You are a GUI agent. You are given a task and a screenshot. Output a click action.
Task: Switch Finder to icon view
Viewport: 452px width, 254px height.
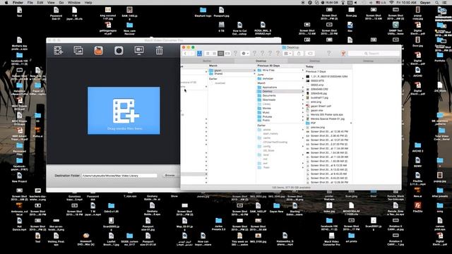(208, 54)
